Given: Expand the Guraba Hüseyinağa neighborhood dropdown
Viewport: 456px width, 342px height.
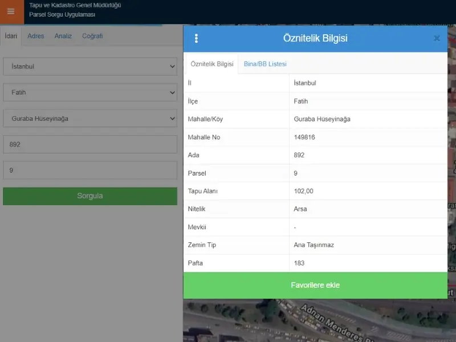Looking at the screenshot, I should click(x=90, y=119).
